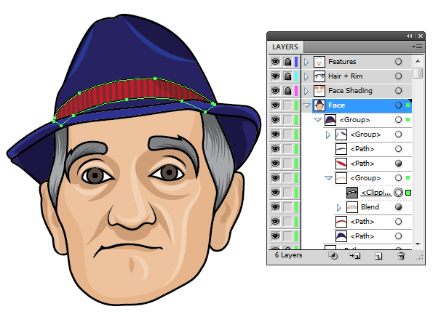Screen dimensions: 433x317
Task: Click target circle of Face Shading layer
Action: tap(398, 91)
